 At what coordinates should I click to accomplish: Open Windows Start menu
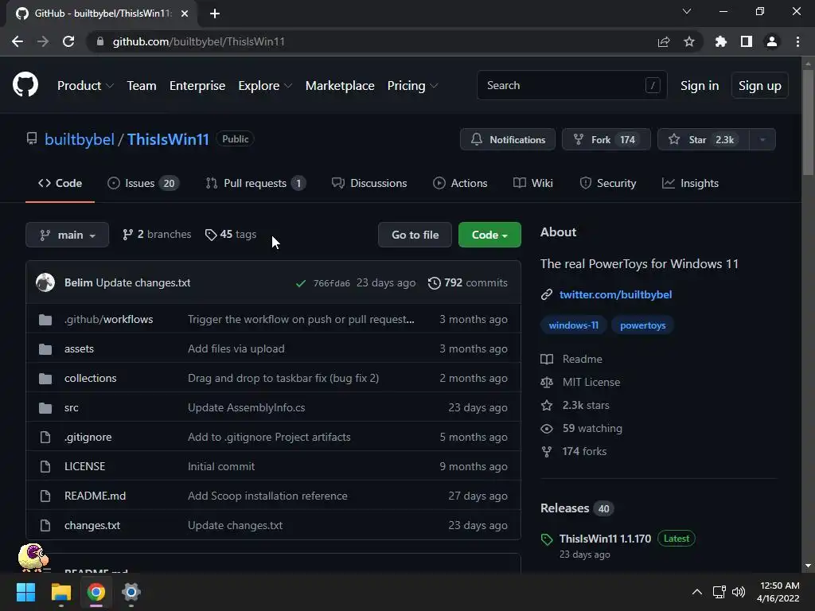[x=25, y=592]
